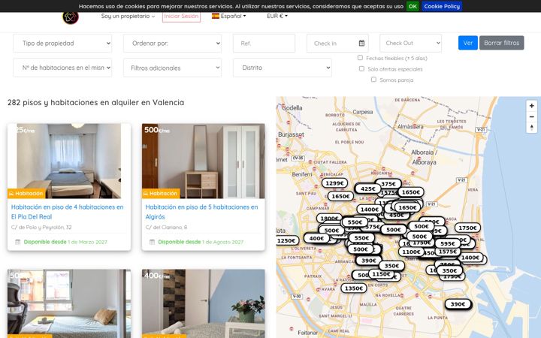Select the 400€ map marker
This screenshot has height=338, width=541.
point(316,238)
